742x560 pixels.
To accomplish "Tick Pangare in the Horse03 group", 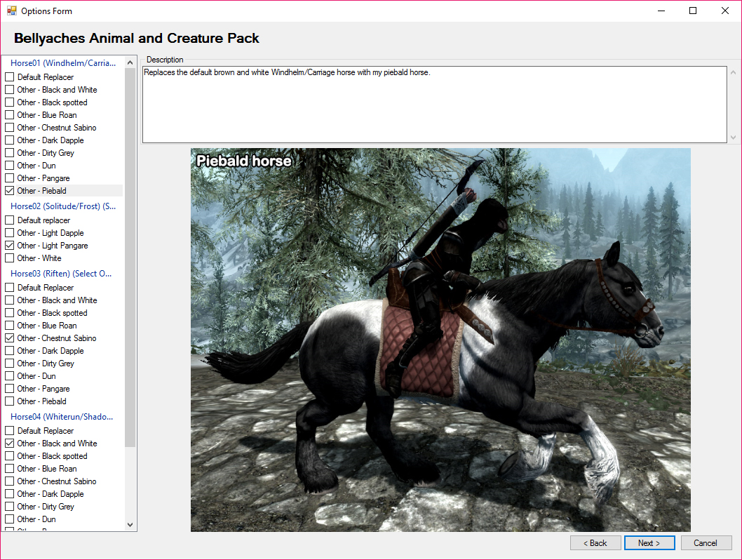I will click(9, 389).
